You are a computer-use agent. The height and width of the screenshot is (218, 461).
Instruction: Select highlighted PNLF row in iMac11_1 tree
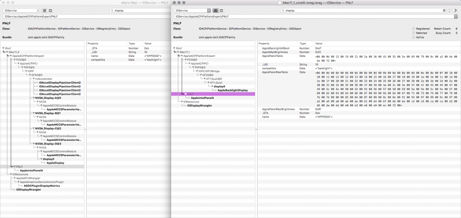[213, 94]
